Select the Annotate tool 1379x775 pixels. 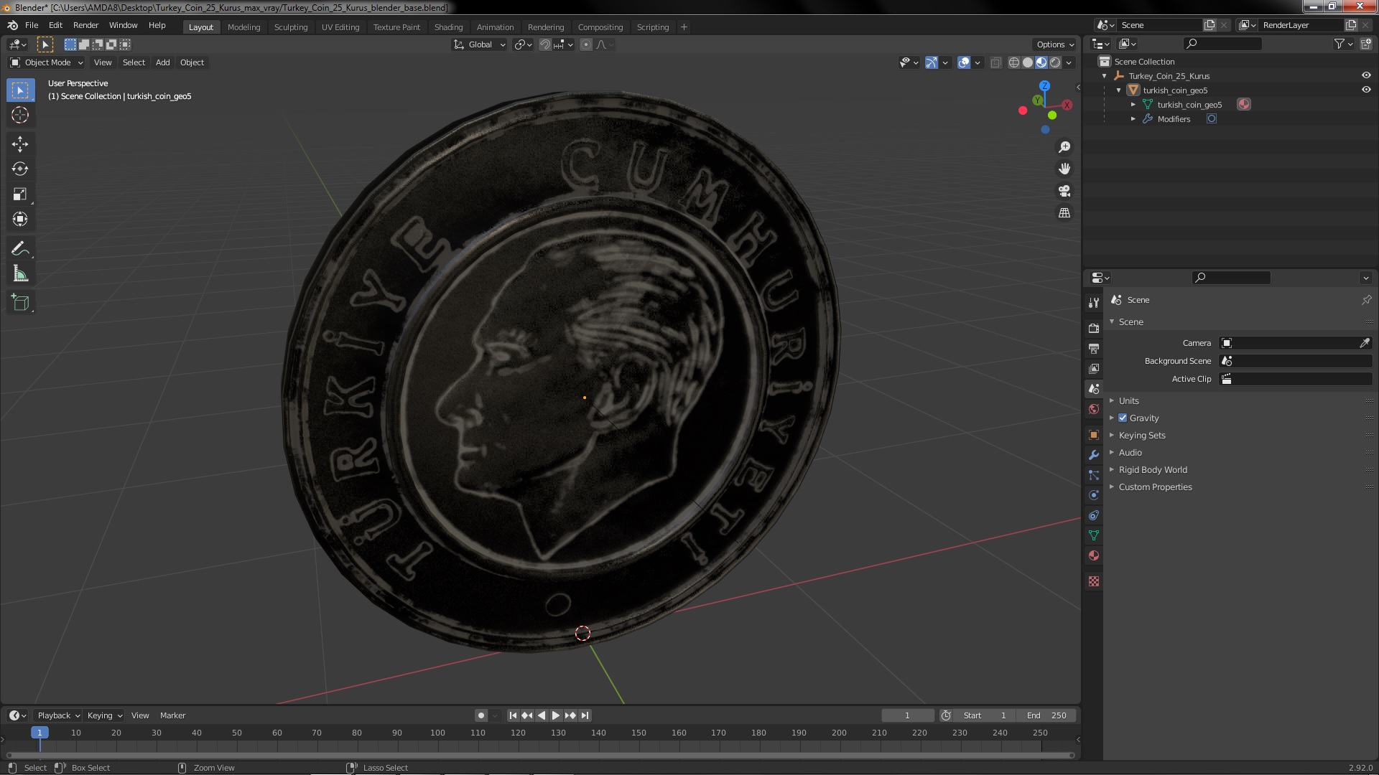(x=20, y=249)
